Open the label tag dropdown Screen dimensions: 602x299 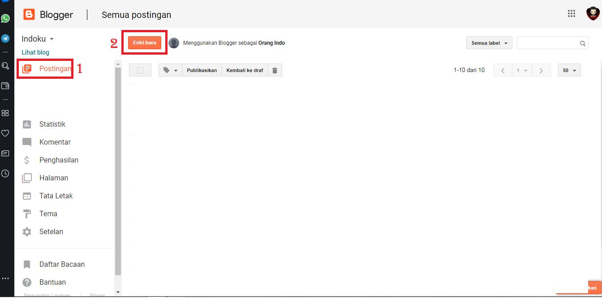[170, 70]
